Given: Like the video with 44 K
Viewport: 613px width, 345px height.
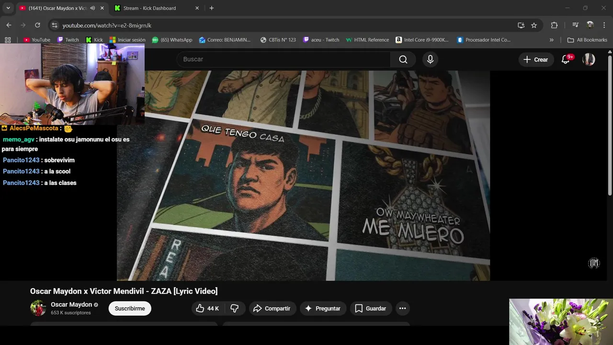Looking at the screenshot, I should [208, 309].
